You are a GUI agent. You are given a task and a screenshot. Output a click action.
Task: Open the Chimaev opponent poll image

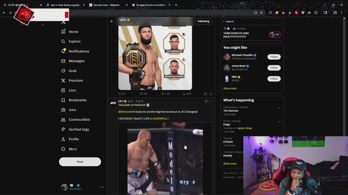tap(155, 58)
